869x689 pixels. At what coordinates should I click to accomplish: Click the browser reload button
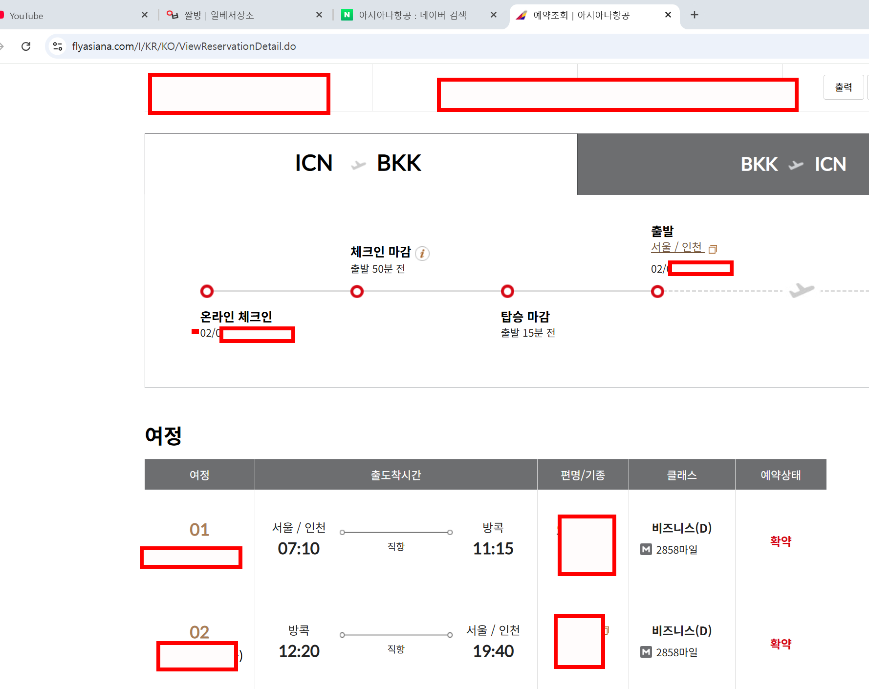click(x=26, y=46)
